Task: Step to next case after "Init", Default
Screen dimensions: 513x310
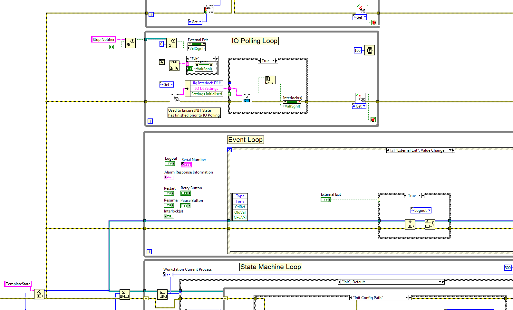Action: pyautogui.click(x=443, y=282)
